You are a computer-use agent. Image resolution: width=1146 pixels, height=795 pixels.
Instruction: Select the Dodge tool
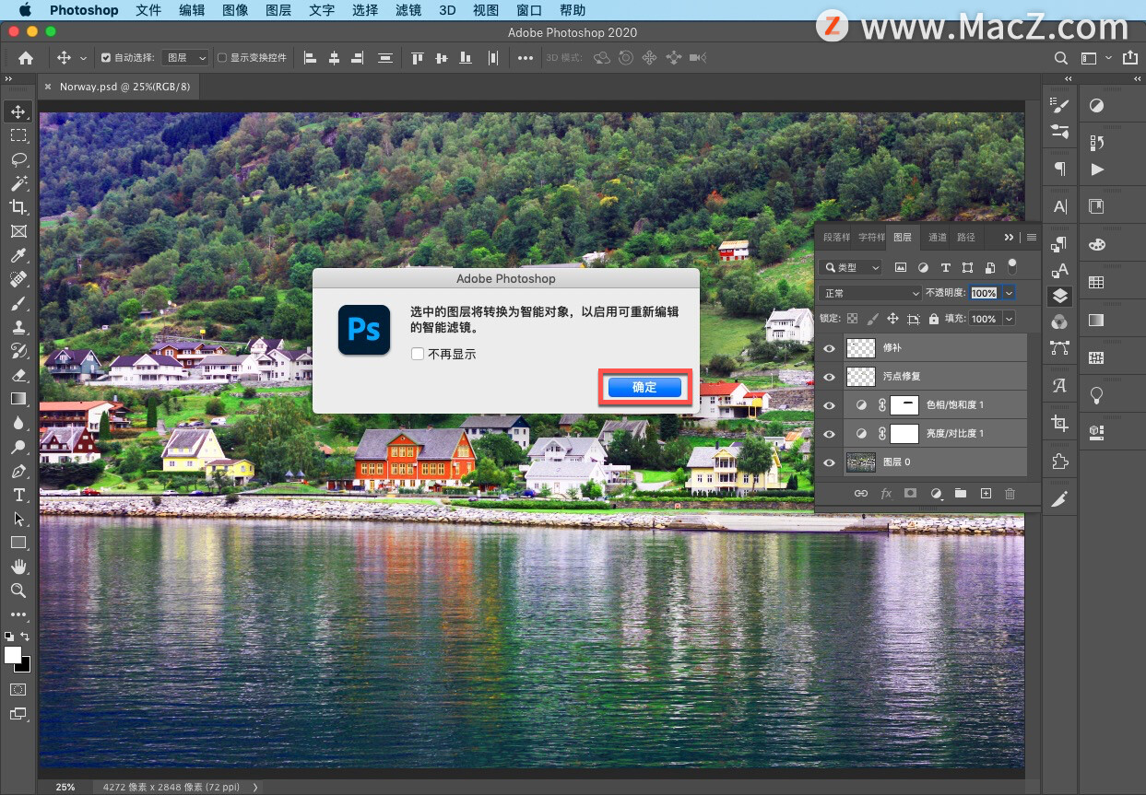point(18,447)
